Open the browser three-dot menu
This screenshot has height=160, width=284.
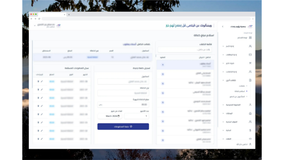[x=253, y=19]
